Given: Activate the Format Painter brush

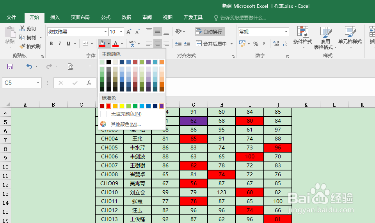Looking at the screenshot, I should 22,46.
